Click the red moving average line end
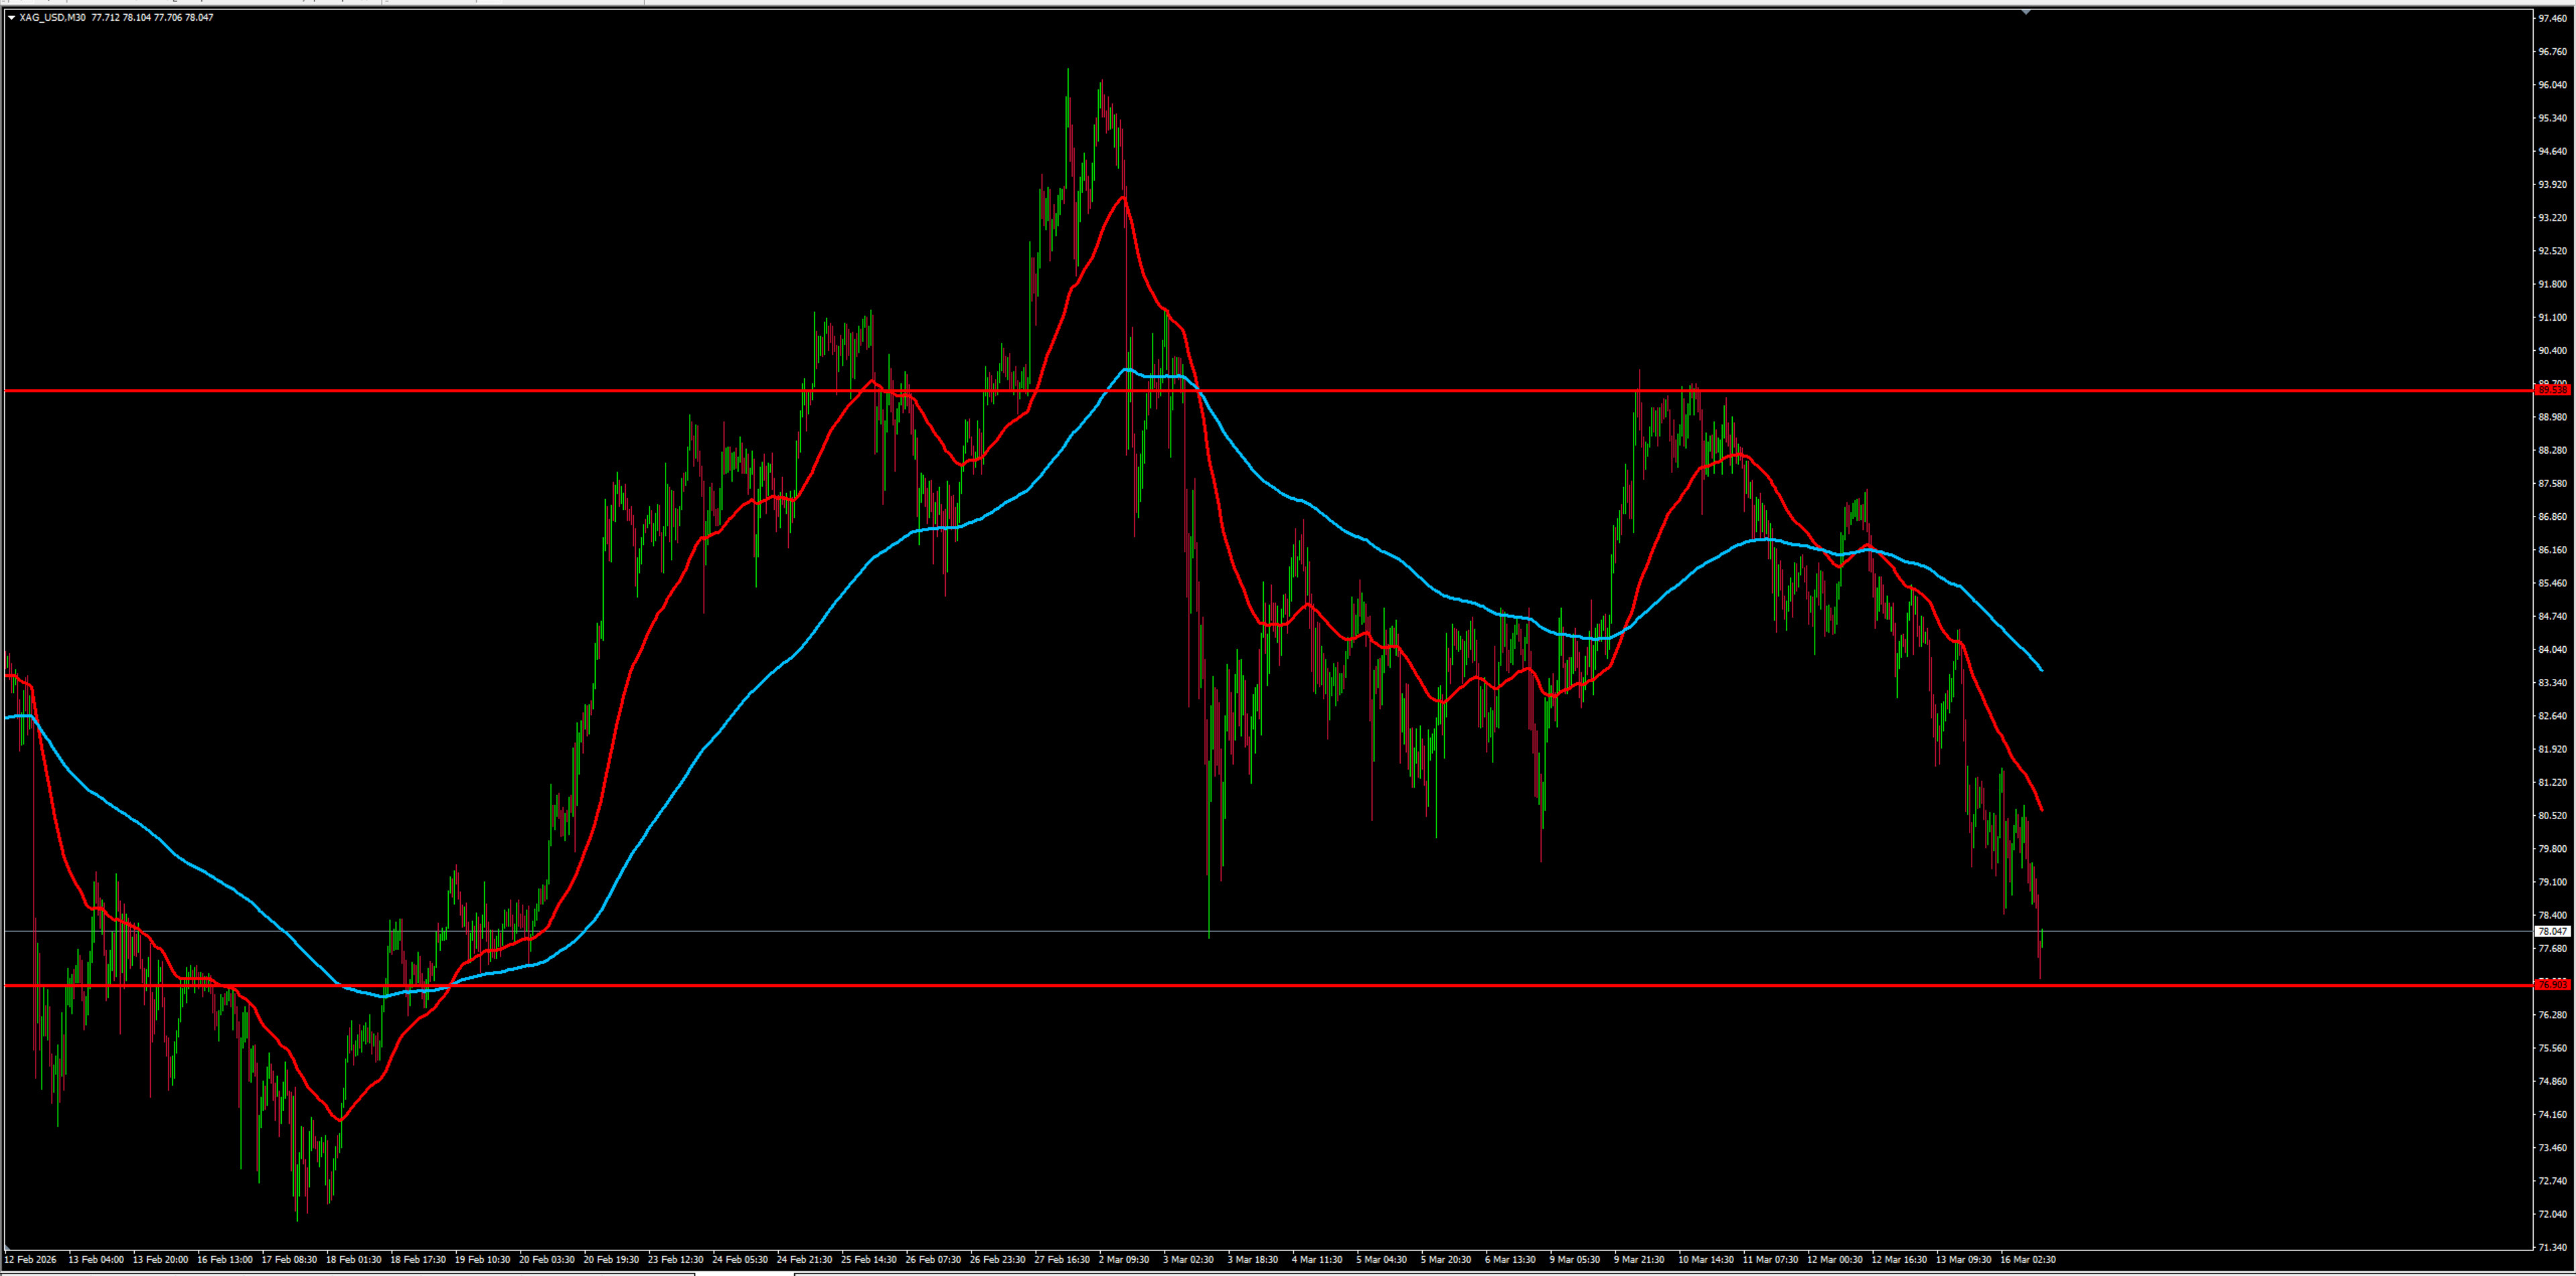 tap(2040, 808)
